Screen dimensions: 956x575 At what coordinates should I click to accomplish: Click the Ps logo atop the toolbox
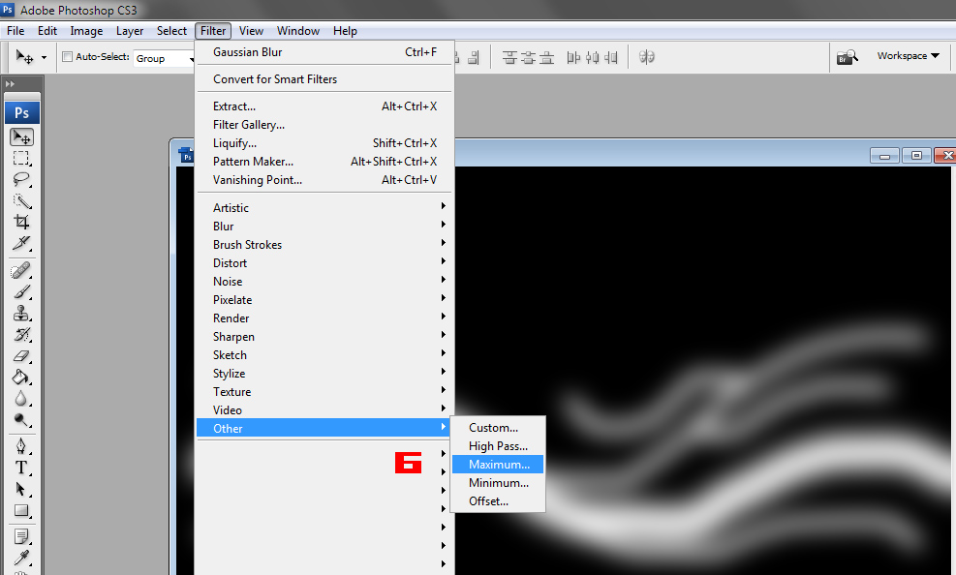coord(22,112)
